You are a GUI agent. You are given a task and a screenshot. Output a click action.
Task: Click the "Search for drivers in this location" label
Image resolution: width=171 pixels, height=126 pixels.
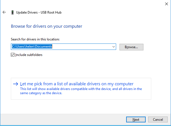(x=35, y=40)
